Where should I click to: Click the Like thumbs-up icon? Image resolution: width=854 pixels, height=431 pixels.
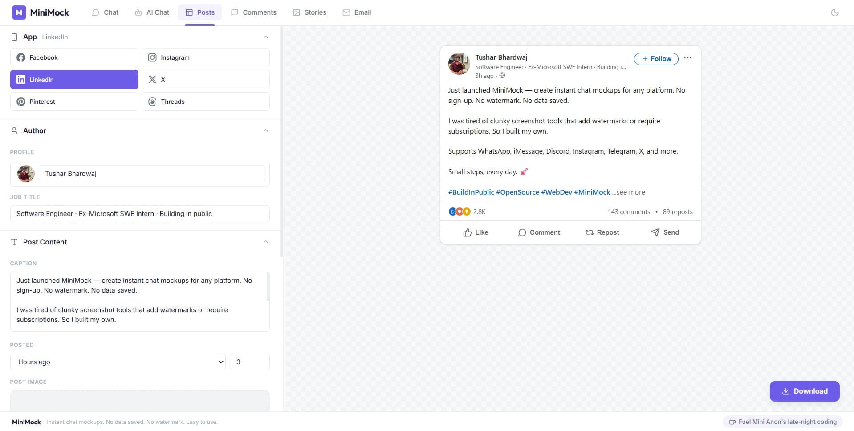coord(467,233)
